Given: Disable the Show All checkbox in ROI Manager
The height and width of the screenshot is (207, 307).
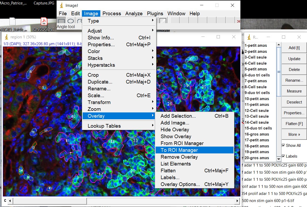Looking at the screenshot, I should [284, 145].
